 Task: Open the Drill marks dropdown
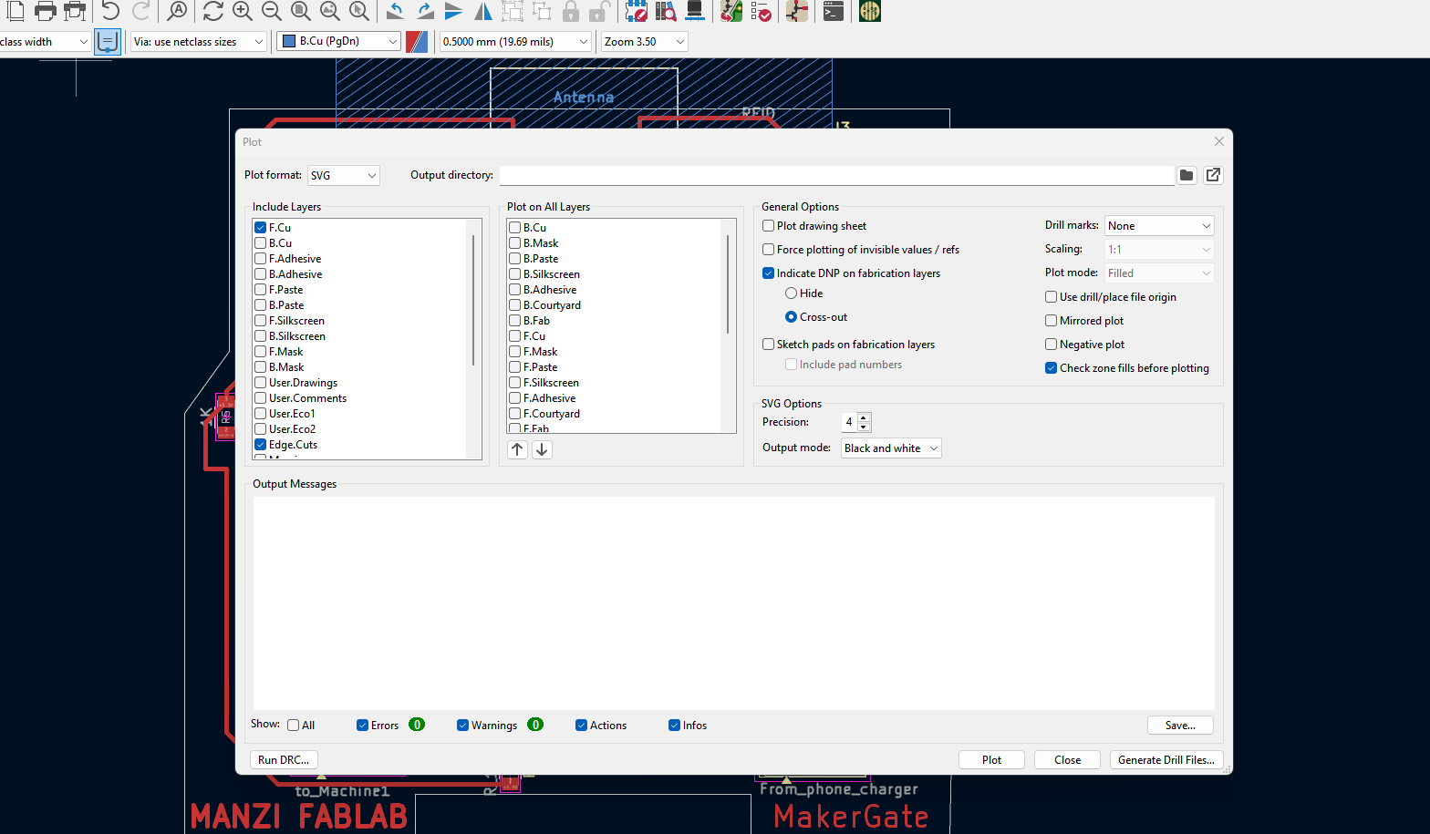pos(1159,226)
